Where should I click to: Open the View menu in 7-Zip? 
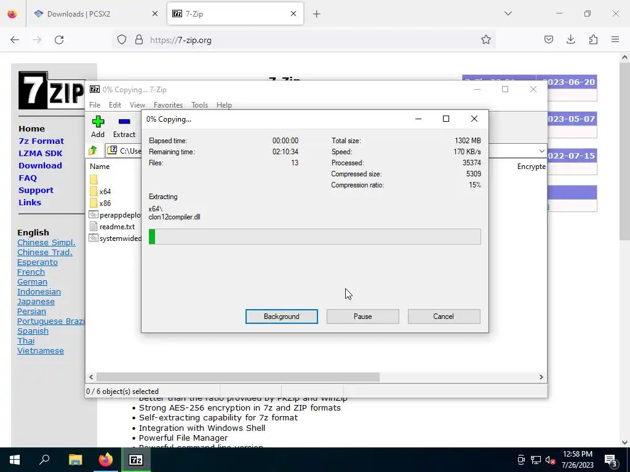point(137,104)
